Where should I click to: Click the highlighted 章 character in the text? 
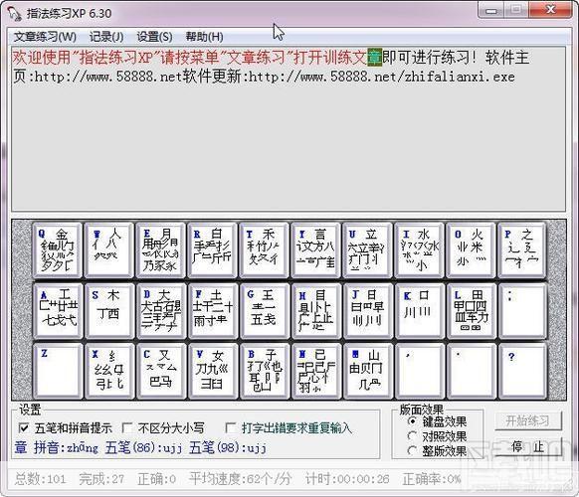374,58
